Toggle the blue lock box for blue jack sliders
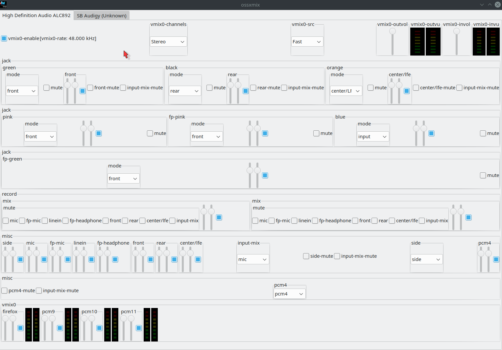 coord(431,133)
